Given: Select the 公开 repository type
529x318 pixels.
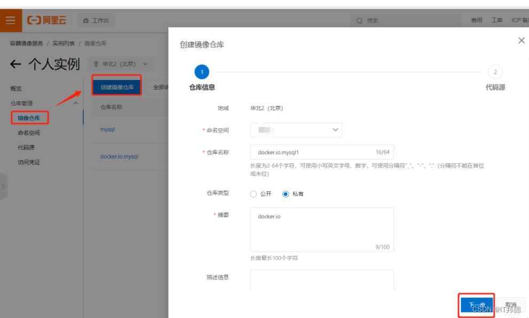Looking at the screenshot, I should click(254, 194).
